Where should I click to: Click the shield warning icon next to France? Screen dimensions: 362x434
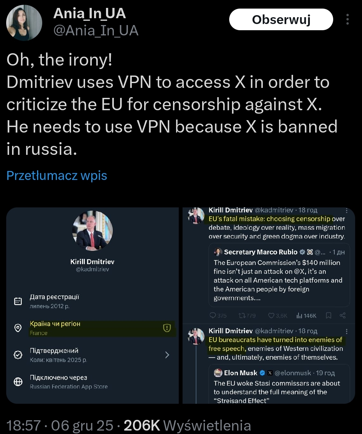[167, 328]
